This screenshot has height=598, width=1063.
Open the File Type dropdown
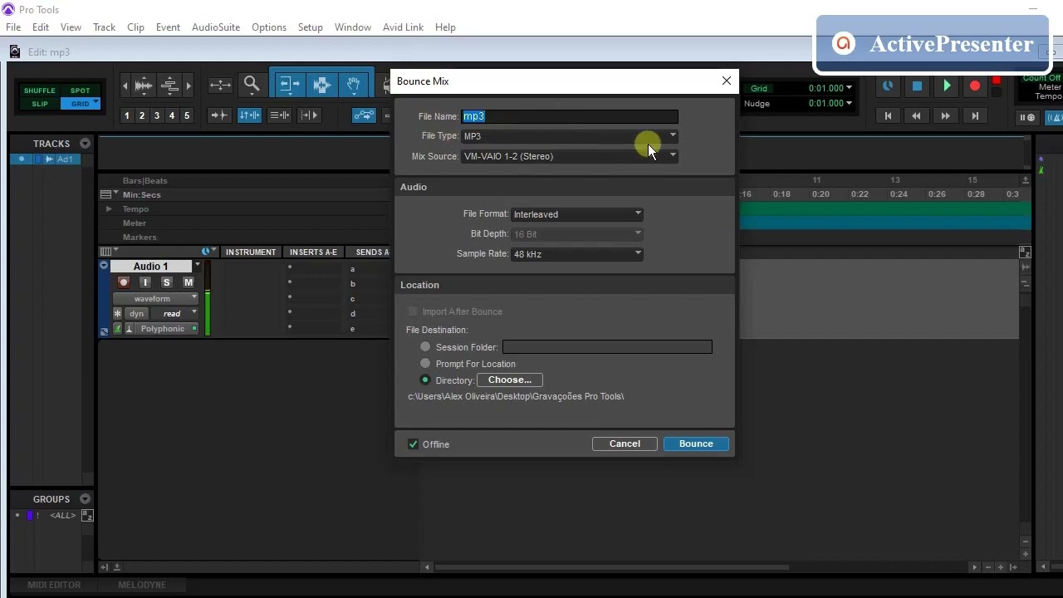point(570,136)
